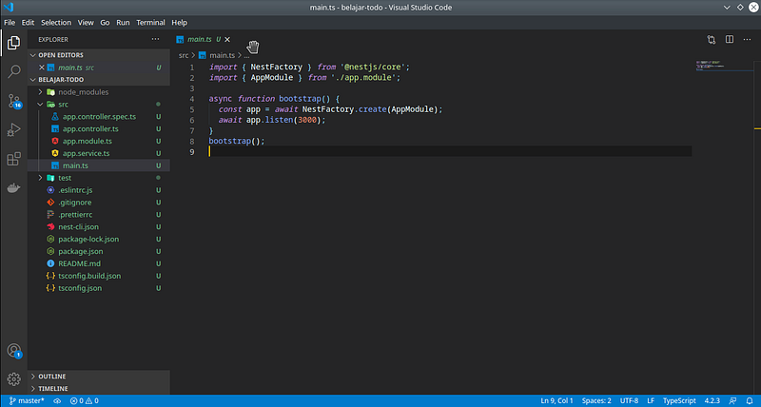Click TypeScript version 4.2.3
The image size is (761, 407).
(712, 400)
